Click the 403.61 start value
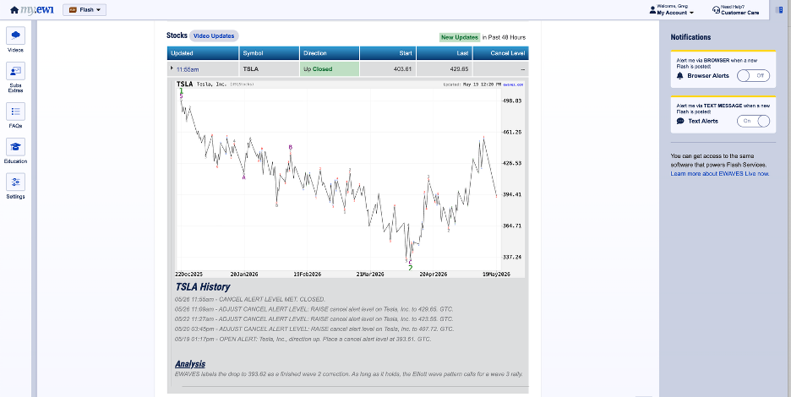Viewport: 791px width, 397px height. [x=402, y=69]
